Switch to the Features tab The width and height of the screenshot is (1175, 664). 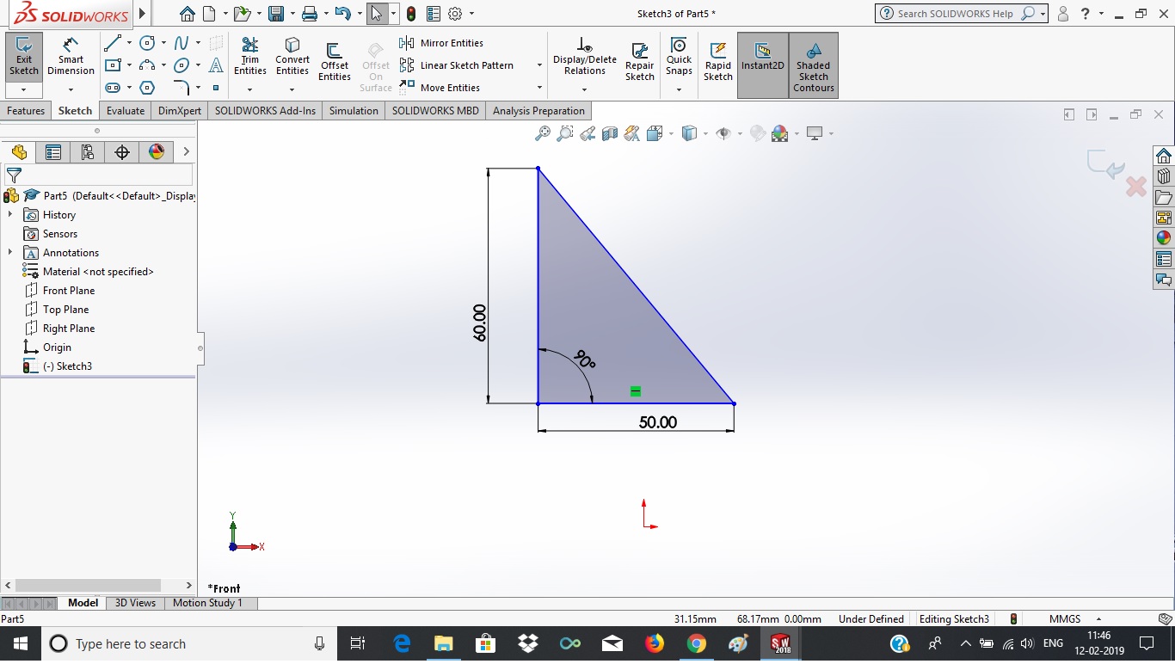pos(26,111)
